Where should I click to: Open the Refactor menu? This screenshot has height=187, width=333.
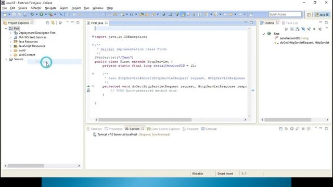point(36,8)
